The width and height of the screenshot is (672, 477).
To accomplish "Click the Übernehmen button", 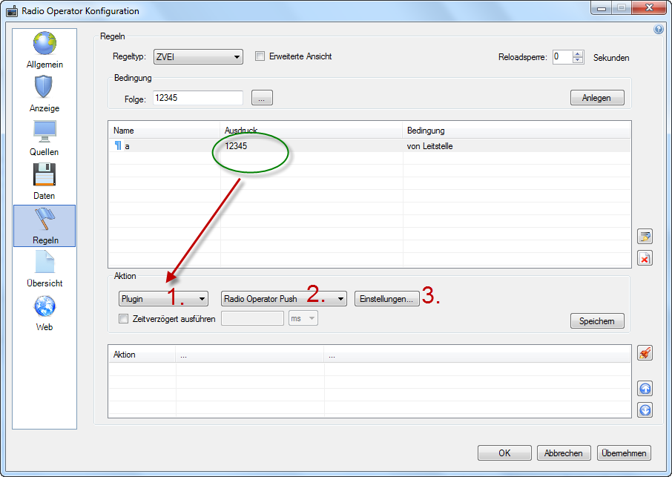I will (x=624, y=453).
